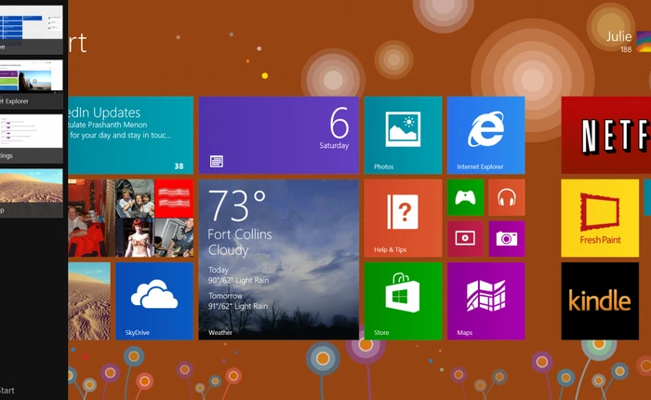651x400 pixels.
Task: Open the Camera tile
Action: click(x=507, y=239)
